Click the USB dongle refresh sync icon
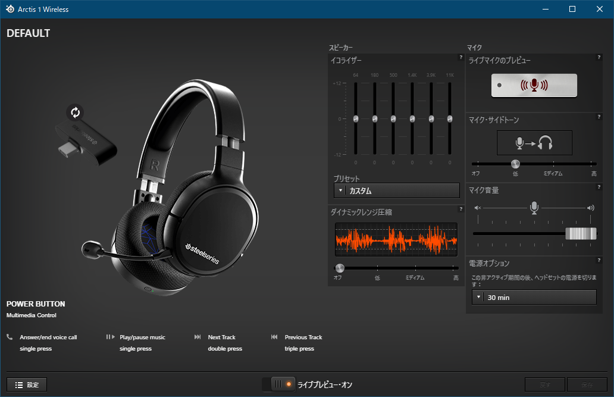The image size is (614, 397). pos(75,113)
